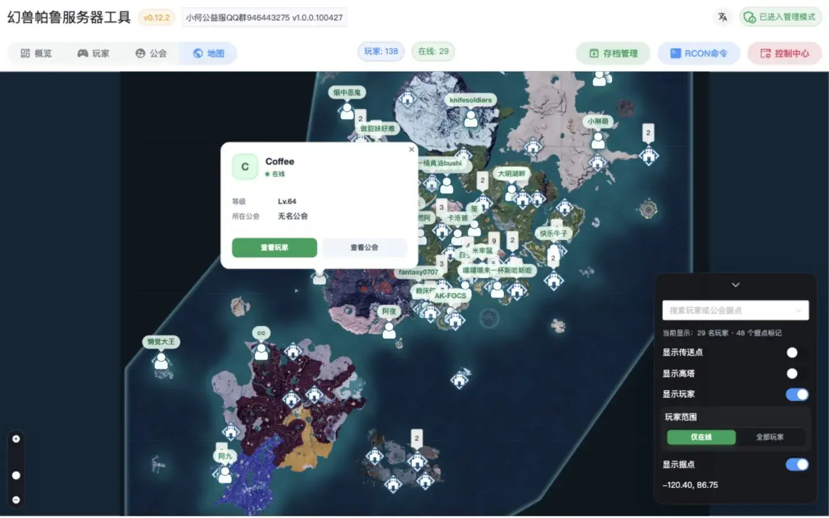
Task: Toggle 显示据点 switch off
Action: 797,464
